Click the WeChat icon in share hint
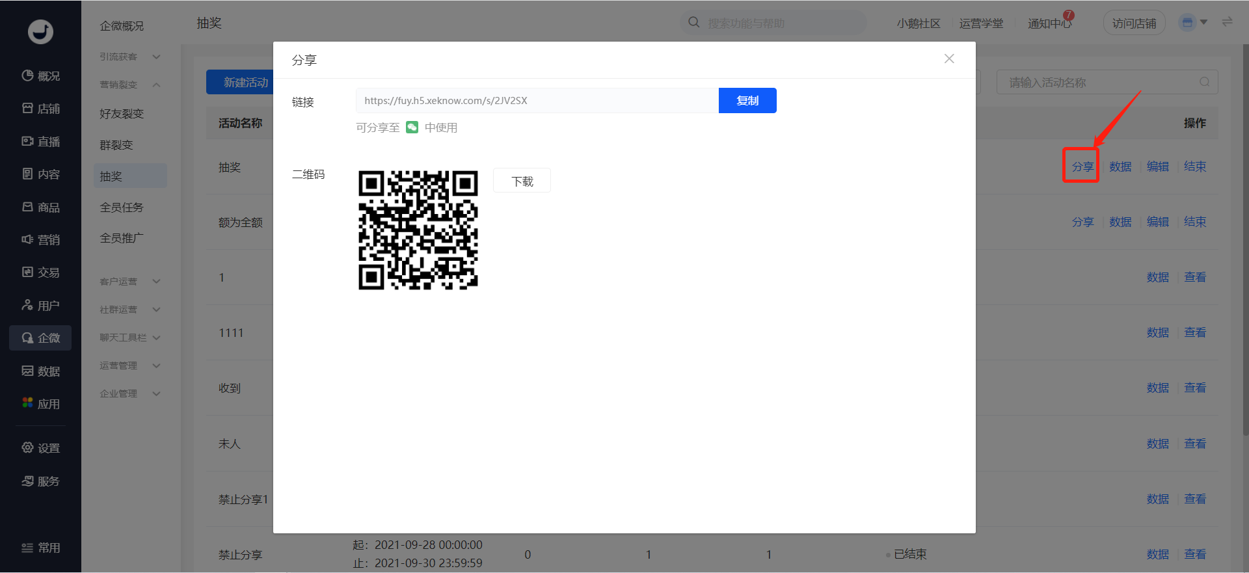 point(412,127)
